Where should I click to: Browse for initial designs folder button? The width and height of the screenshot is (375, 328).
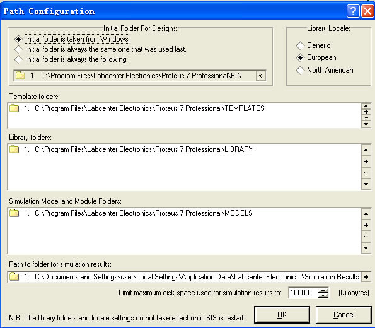pos(261,76)
